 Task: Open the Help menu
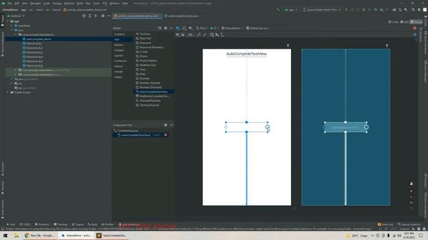pyautogui.click(x=125, y=3)
